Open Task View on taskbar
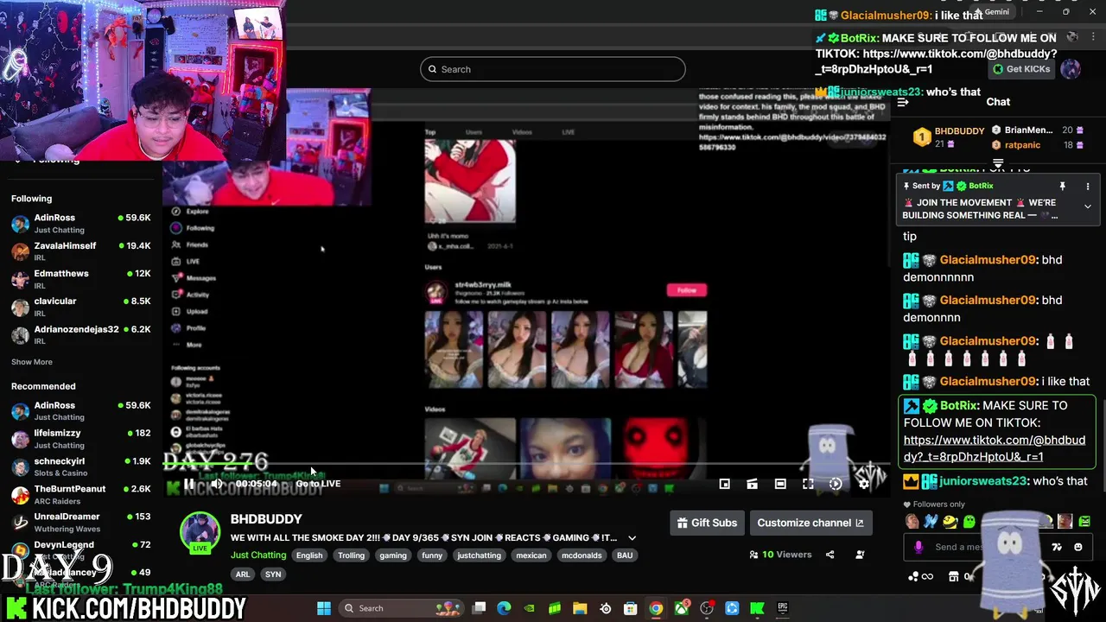 click(x=480, y=608)
